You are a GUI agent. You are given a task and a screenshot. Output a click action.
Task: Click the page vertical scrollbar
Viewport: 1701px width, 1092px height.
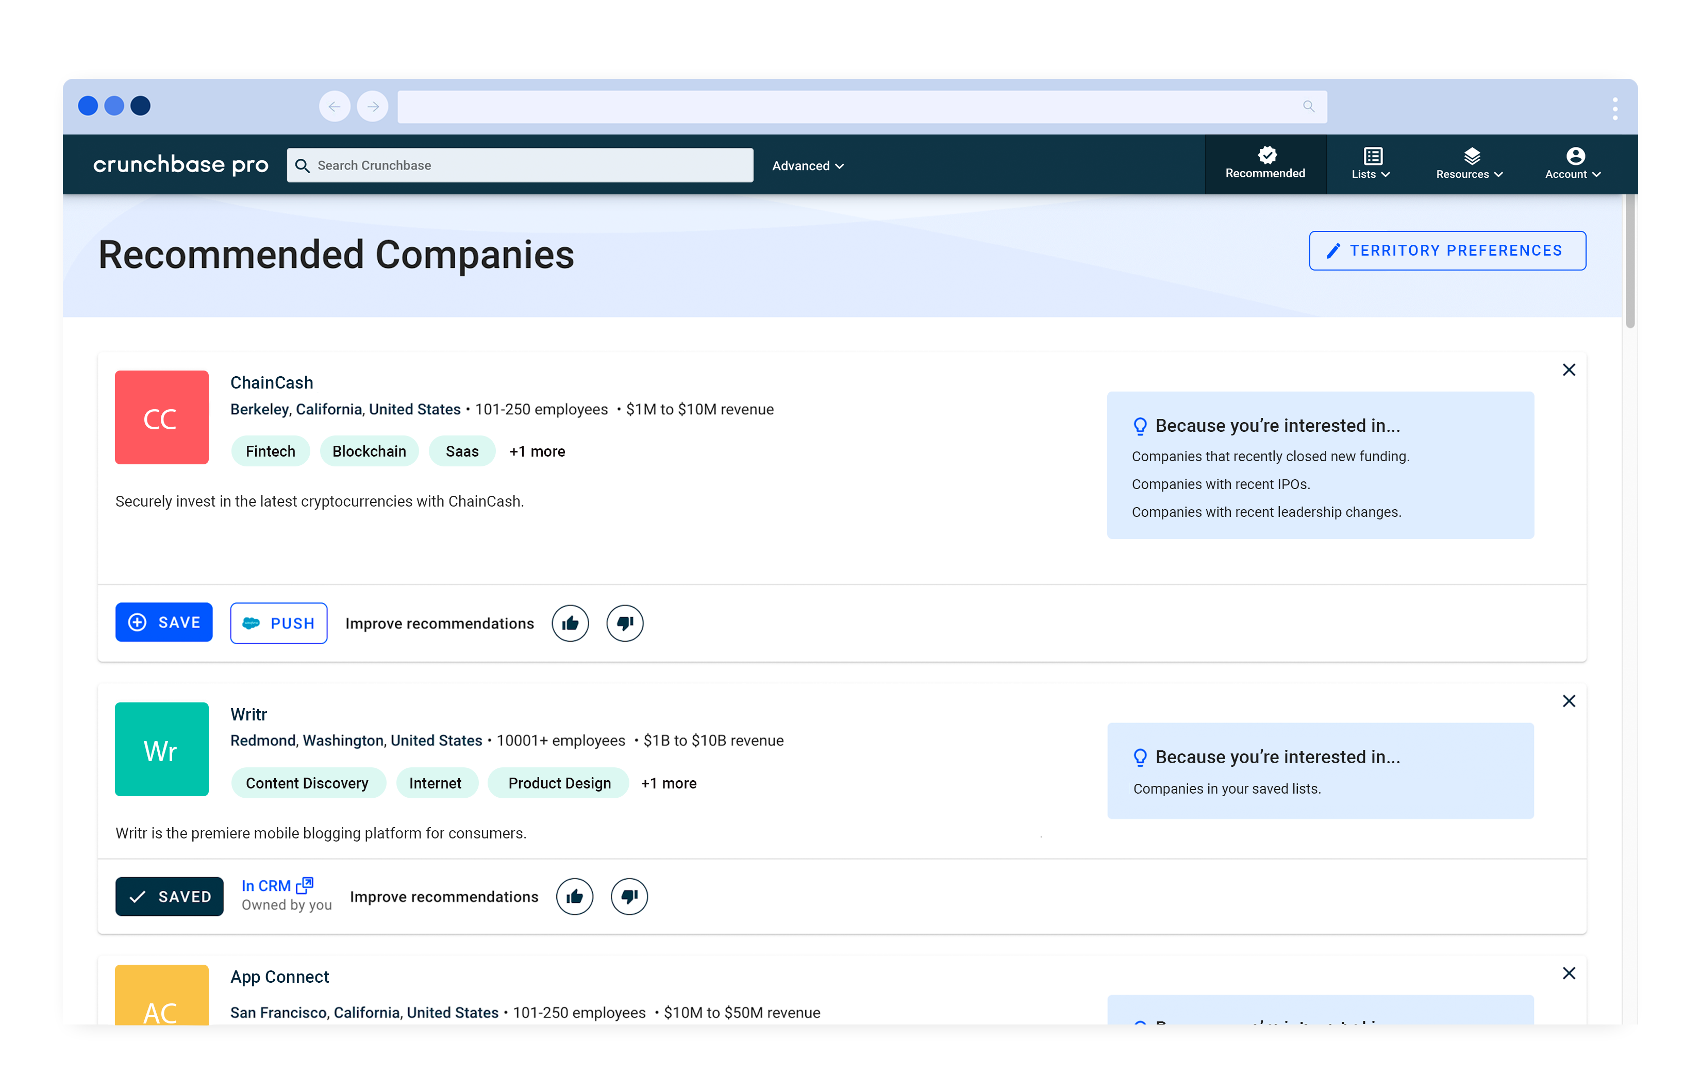[x=1630, y=262]
